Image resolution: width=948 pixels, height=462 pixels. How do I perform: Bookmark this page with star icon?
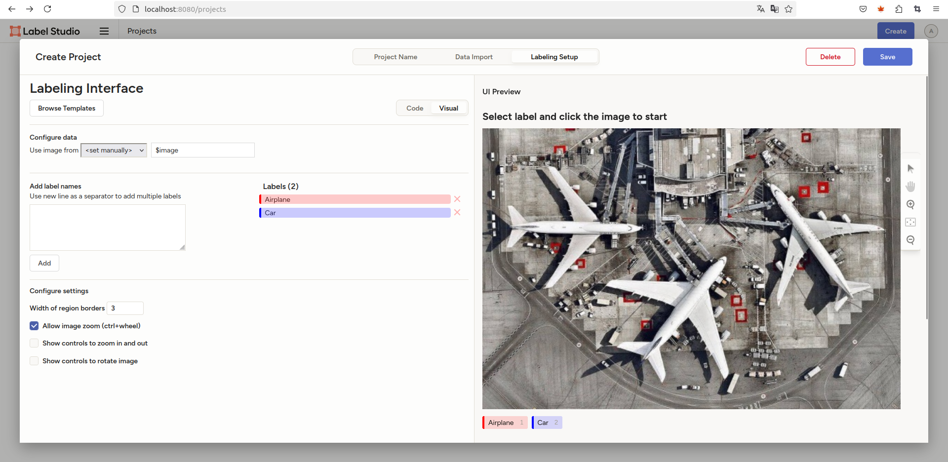pyautogui.click(x=789, y=9)
